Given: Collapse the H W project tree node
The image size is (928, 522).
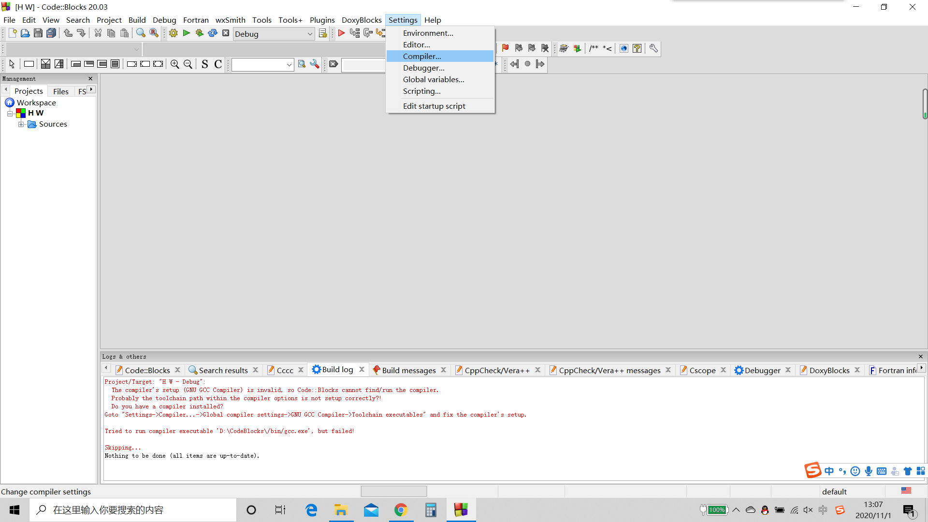Looking at the screenshot, I should click(10, 113).
